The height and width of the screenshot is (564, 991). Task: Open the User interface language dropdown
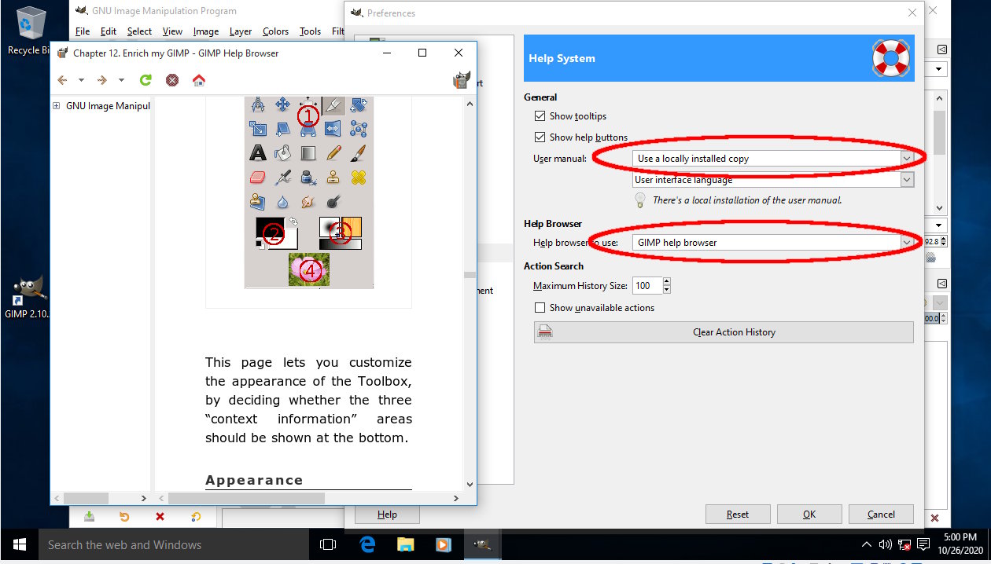pyautogui.click(x=773, y=180)
